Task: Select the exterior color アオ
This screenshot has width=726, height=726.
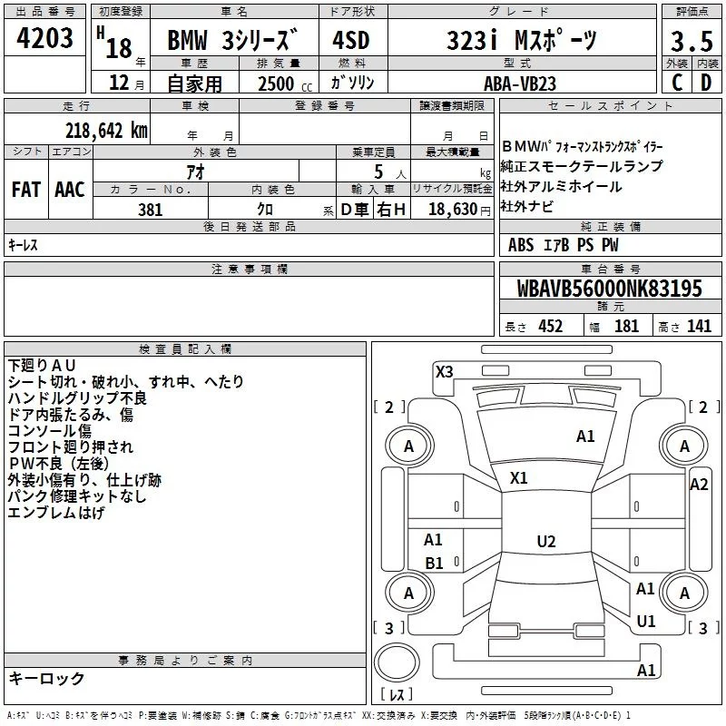Action: (195, 172)
